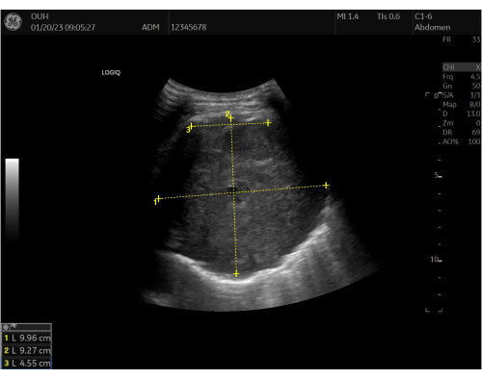Click the Abdomen preset label
The width and height of the screenshot is (482, 379).
pos(432,28)
